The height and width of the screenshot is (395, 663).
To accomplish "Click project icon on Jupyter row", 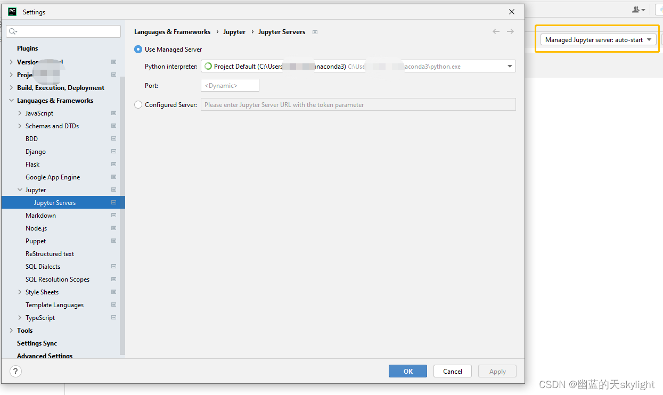I will [x=113, y=190].
